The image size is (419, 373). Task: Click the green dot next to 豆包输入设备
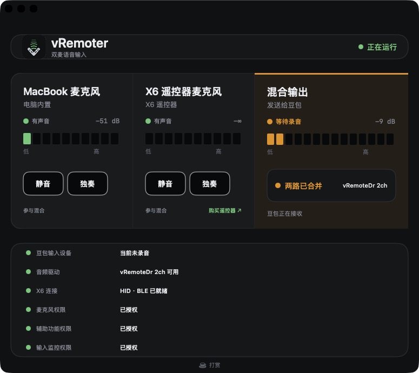tap(28, 253)
